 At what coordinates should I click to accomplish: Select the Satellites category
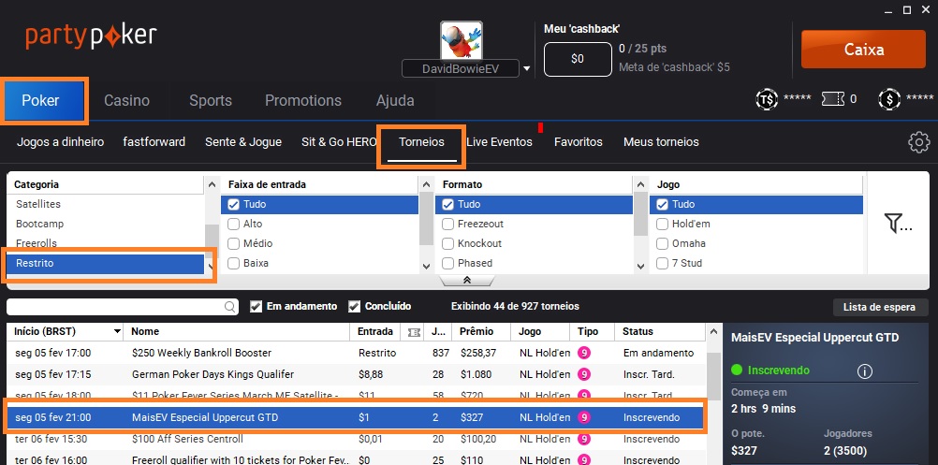click(105, 204)
